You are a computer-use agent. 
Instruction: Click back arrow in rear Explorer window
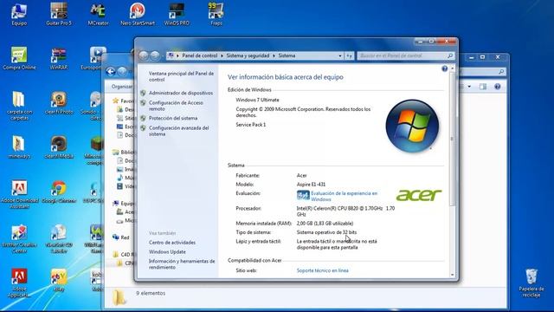[x=111, y=72]
